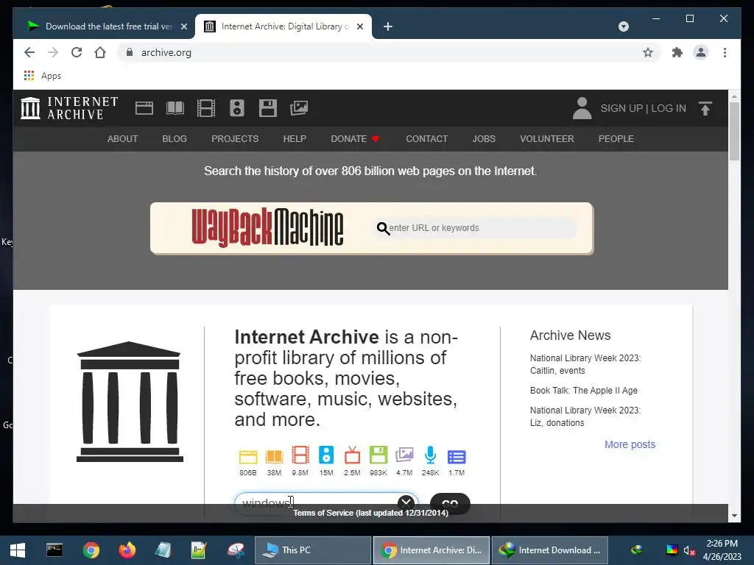Click the LOG IN link
Screen dimensions: 754x565
pyautogui.click(x=669, y=109)
